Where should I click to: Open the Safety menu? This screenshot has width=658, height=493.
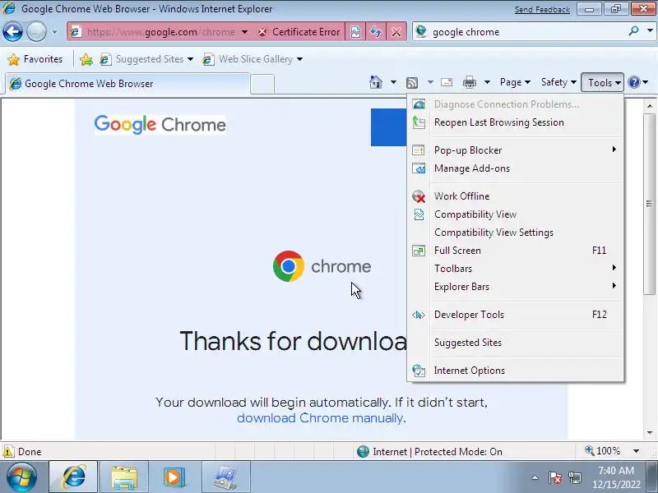tap(558, 82)
